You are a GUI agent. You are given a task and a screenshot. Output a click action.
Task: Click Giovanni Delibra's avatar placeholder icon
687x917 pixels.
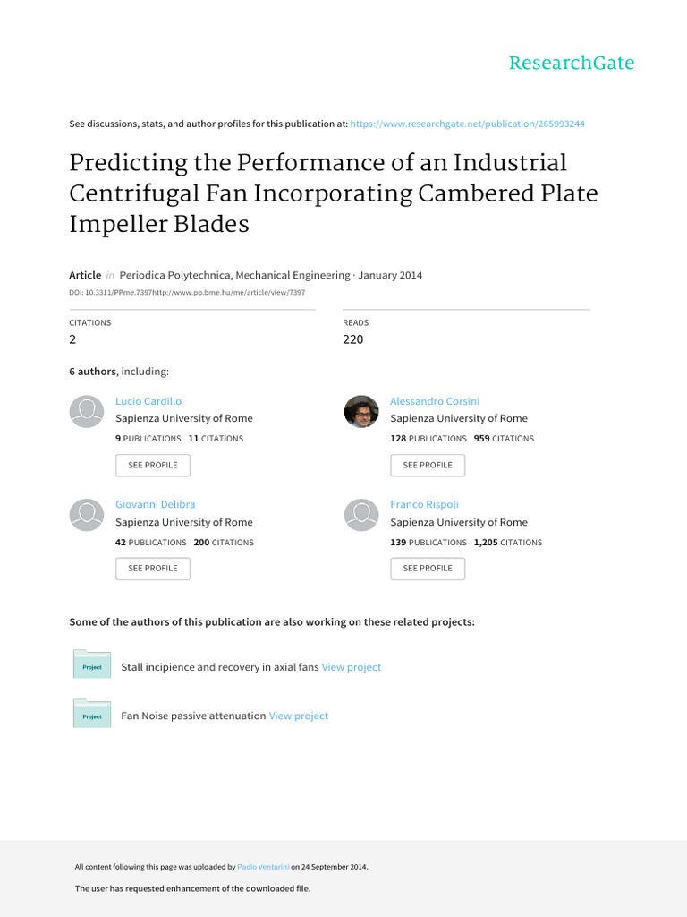[86, 514]
